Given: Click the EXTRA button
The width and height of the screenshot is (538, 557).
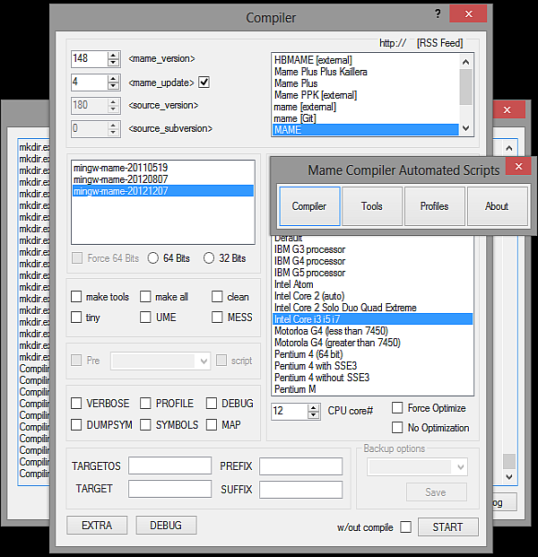Looking at the screenshot, I should [97, 525].
